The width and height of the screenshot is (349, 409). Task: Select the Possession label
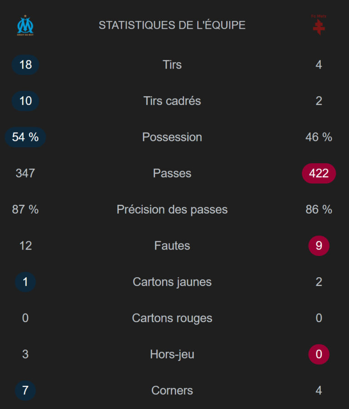click(172, 137)
